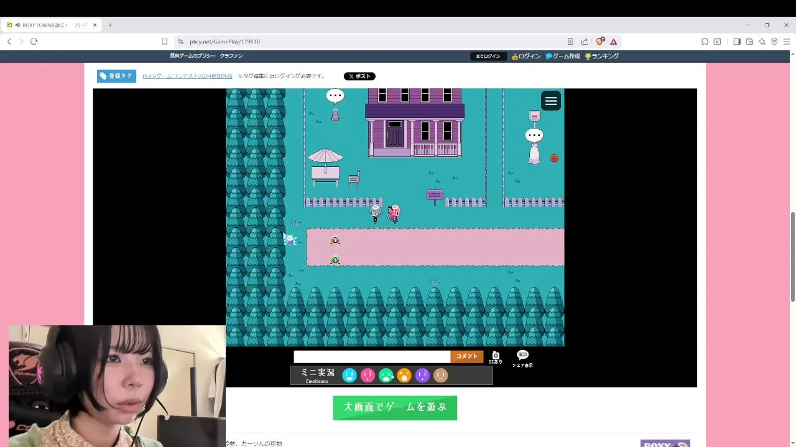Click the purple signpost in the game

(x=435, y=196)
